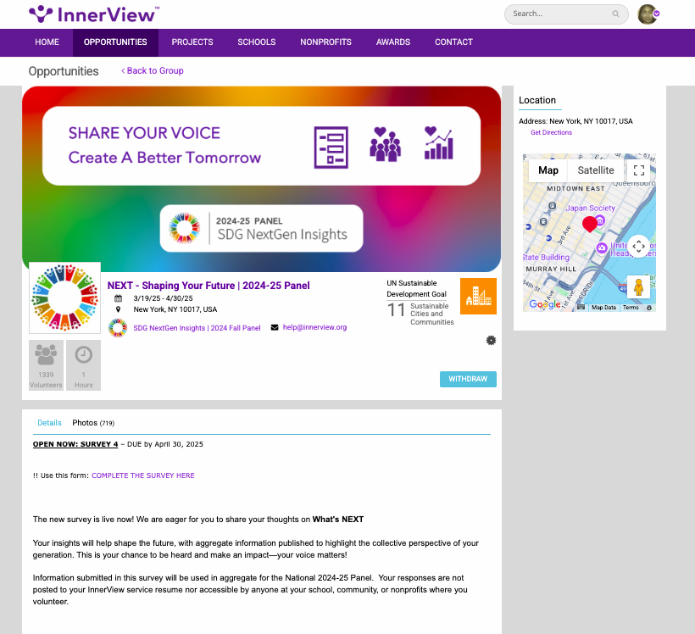Go to the HOME menu item

click(x=47, y=42)
